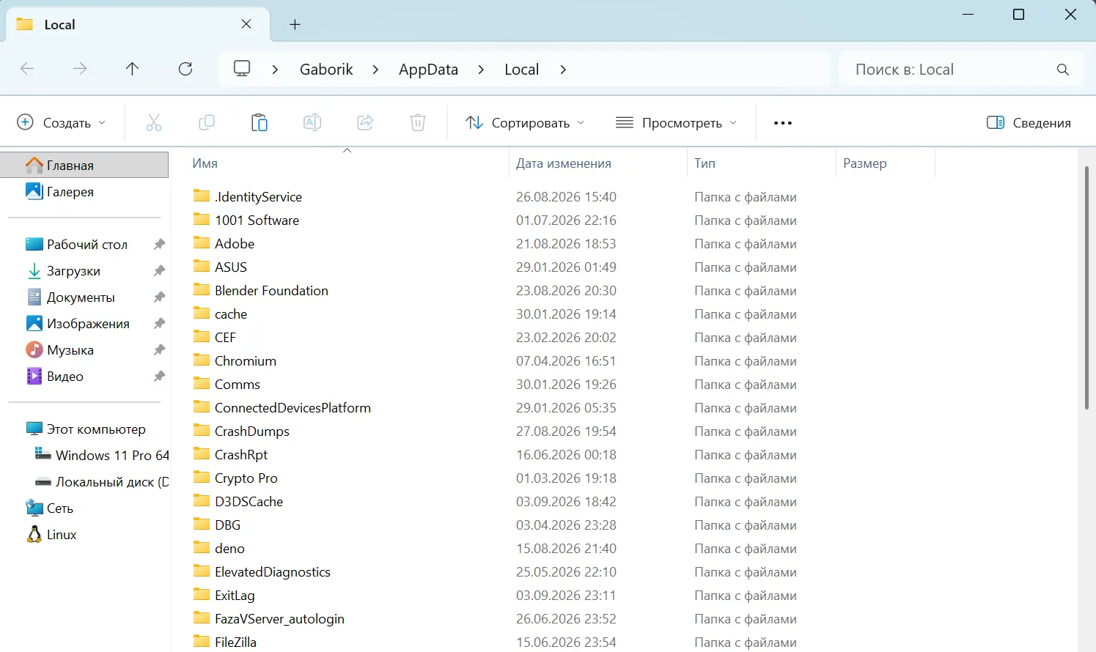The height and width of the screenshot is (652, 1096).
Task: Click the pin icon next to Документы
Action: (159, 297)
